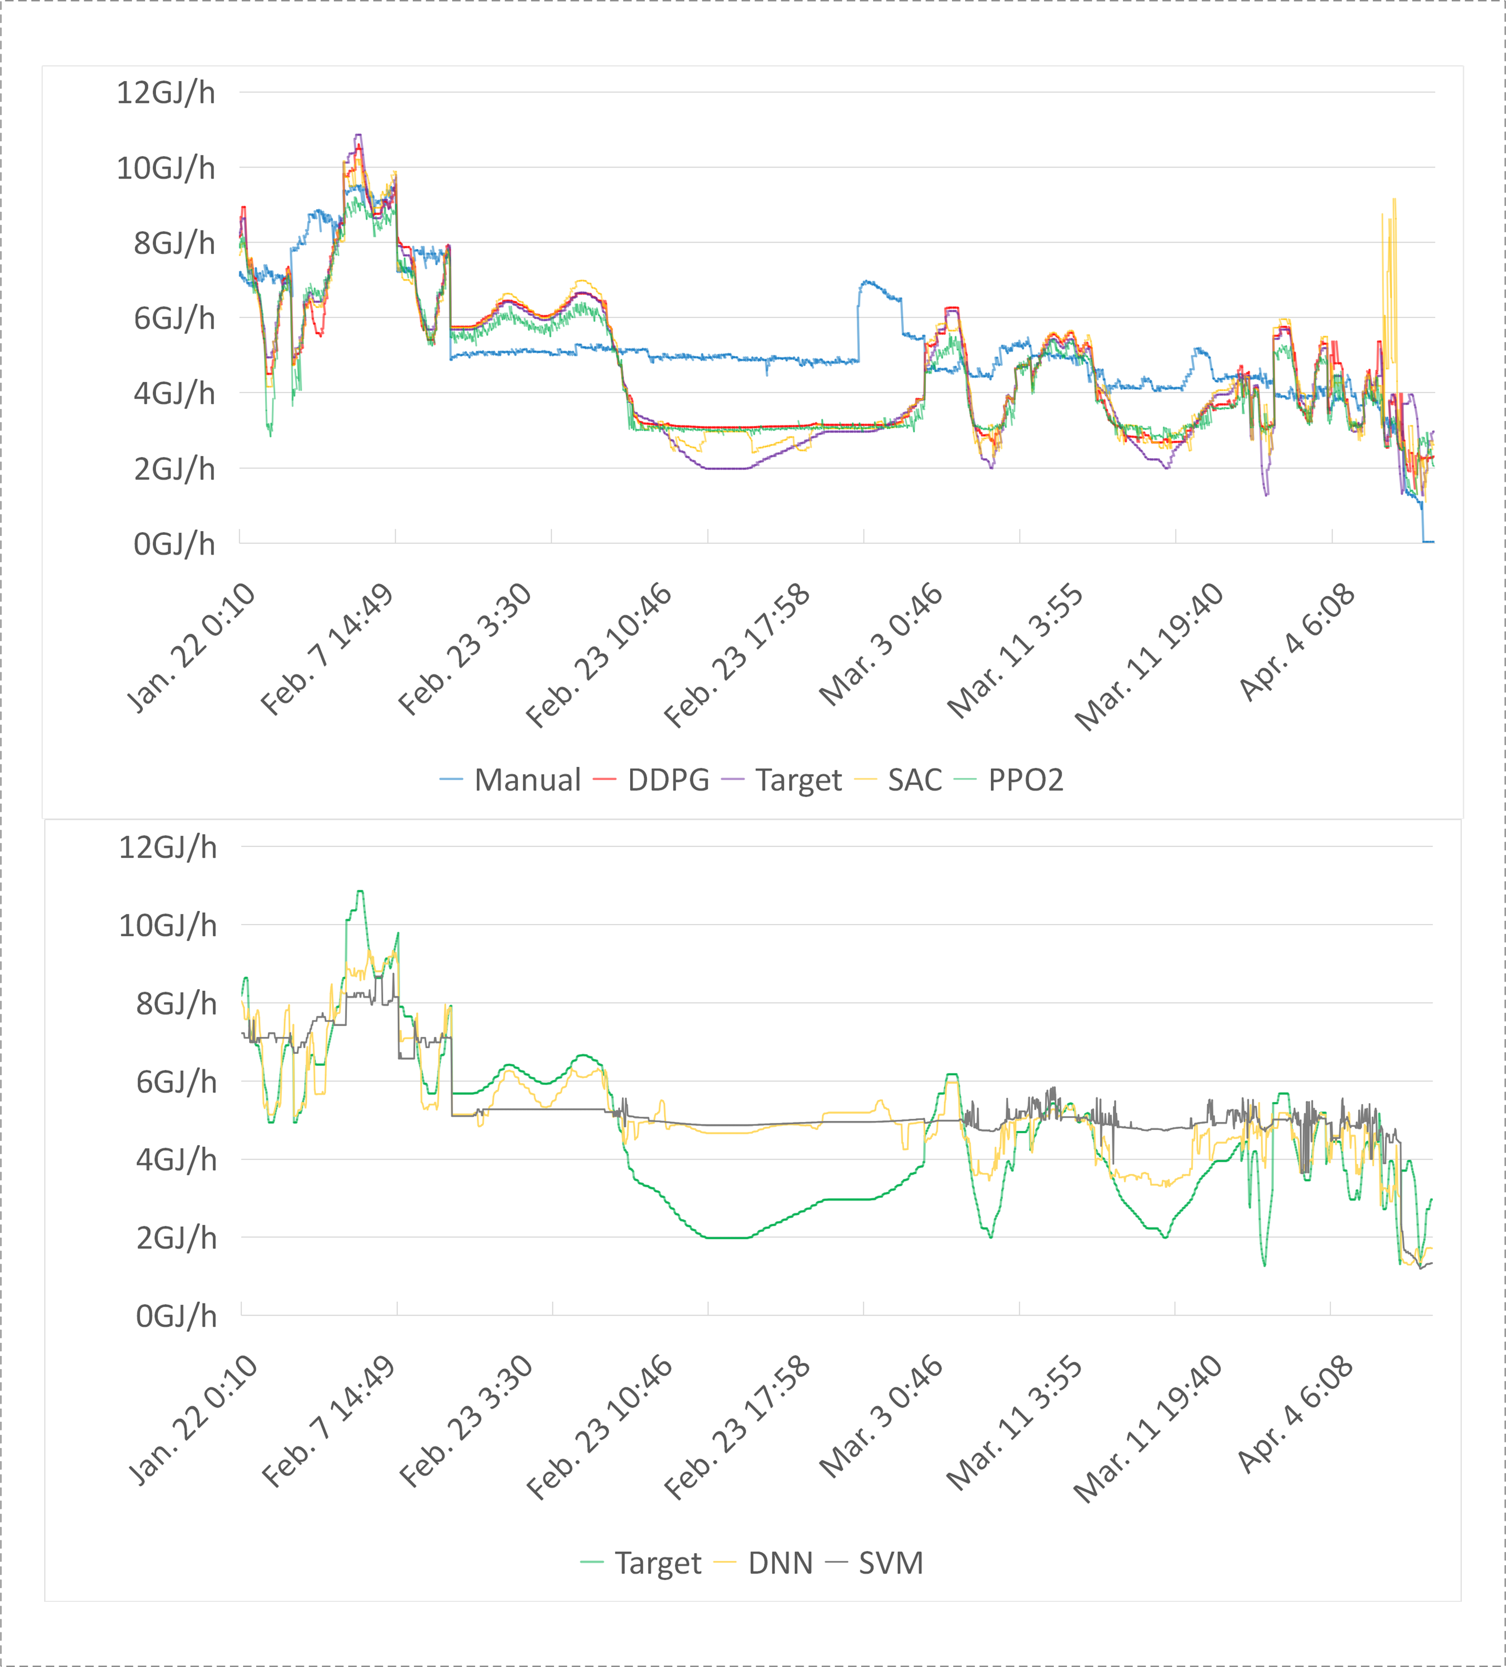
Task: Click the Target legend entry in bottom chart
Action: click(641, 1563)
